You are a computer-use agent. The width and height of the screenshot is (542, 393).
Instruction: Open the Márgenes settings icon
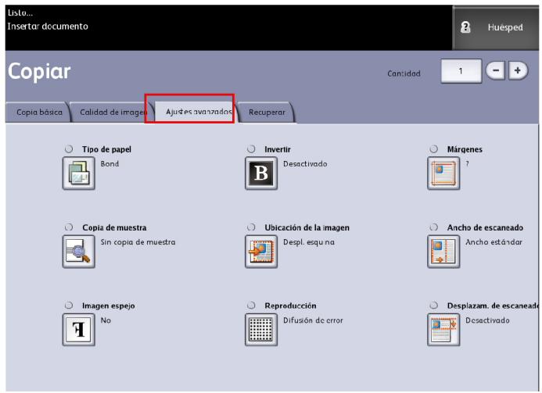point(443,174)
